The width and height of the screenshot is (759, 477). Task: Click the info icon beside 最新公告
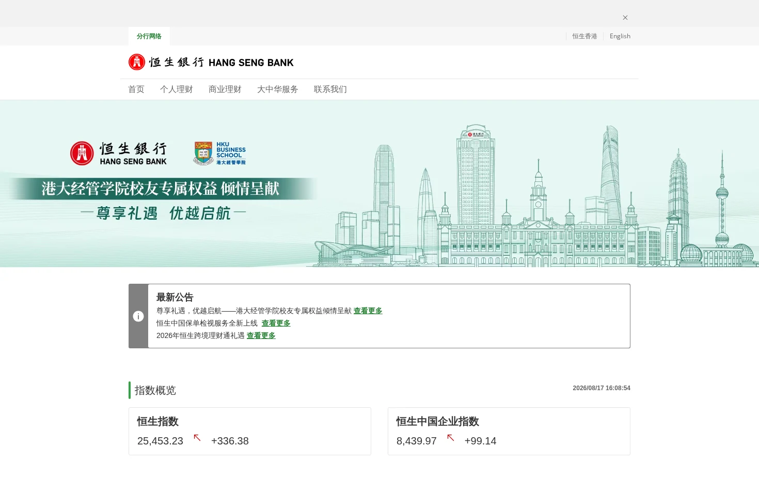138,316
